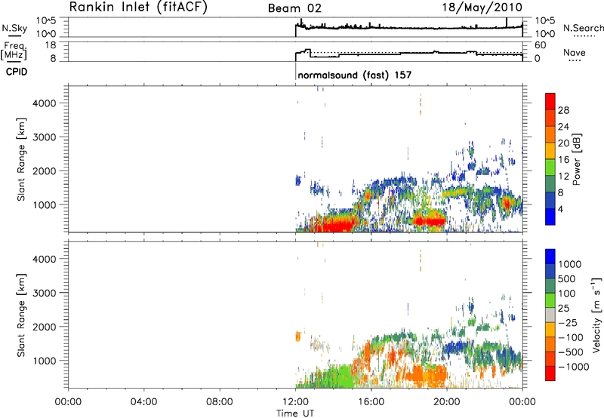Screen dimensions: 604x418
Task: Click the 'Freq. [MHz]' label
Action: pos(14,51)
